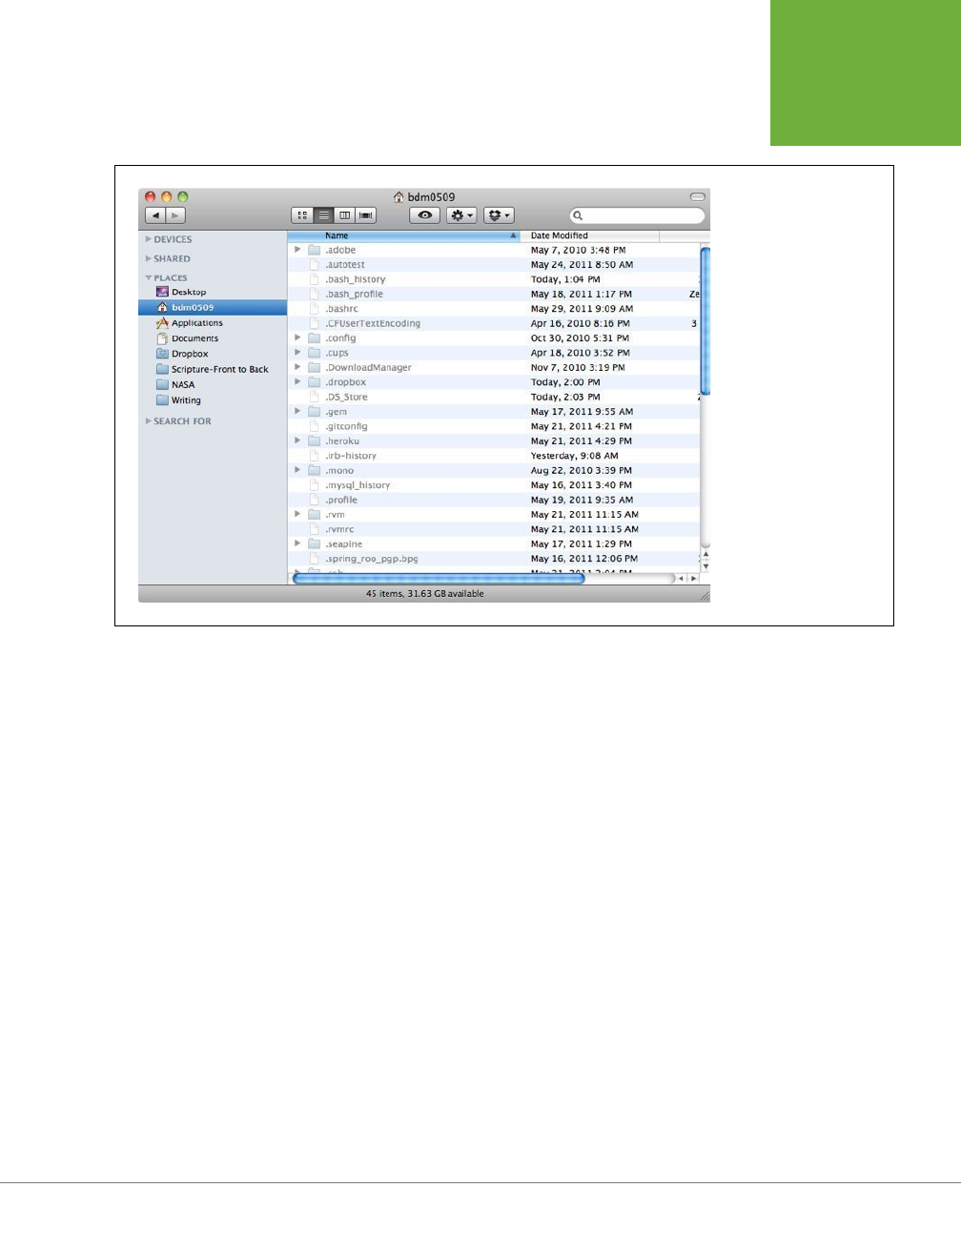Screen dimensions: 961x1249
Task: Select the .autotest file icon
Action: coord(314,265)
